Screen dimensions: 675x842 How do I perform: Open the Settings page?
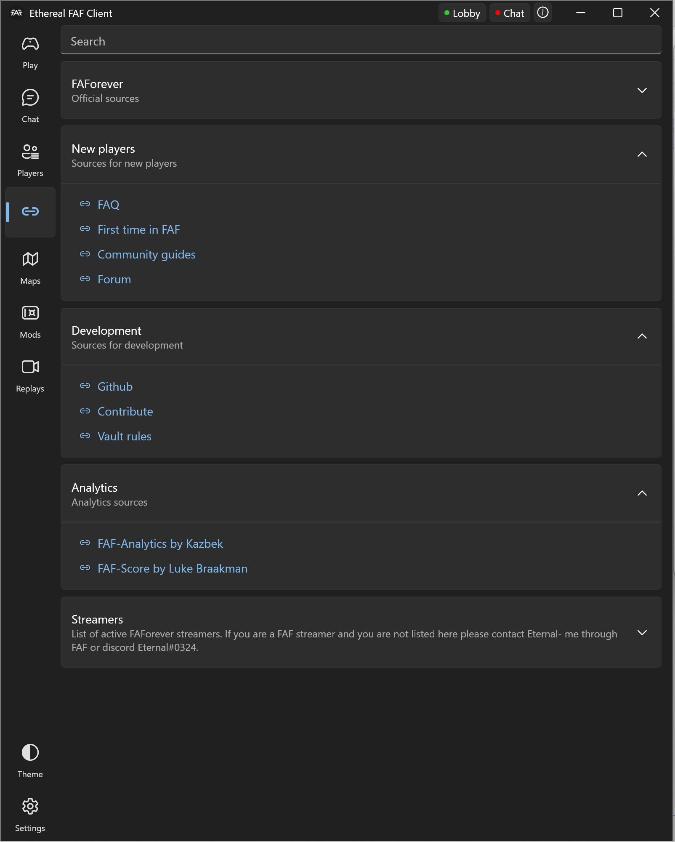tap(30, 815)
